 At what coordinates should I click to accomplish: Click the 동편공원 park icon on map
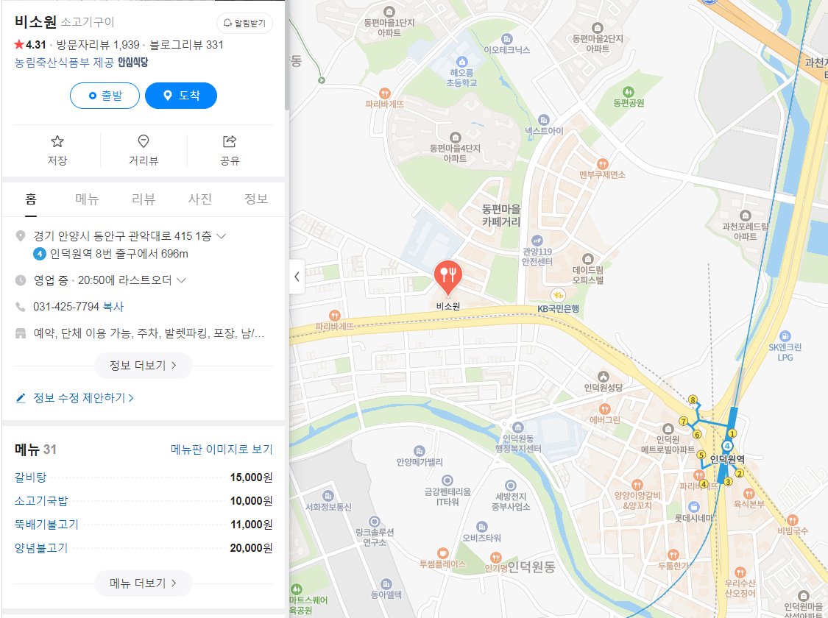tap(629, 92)
